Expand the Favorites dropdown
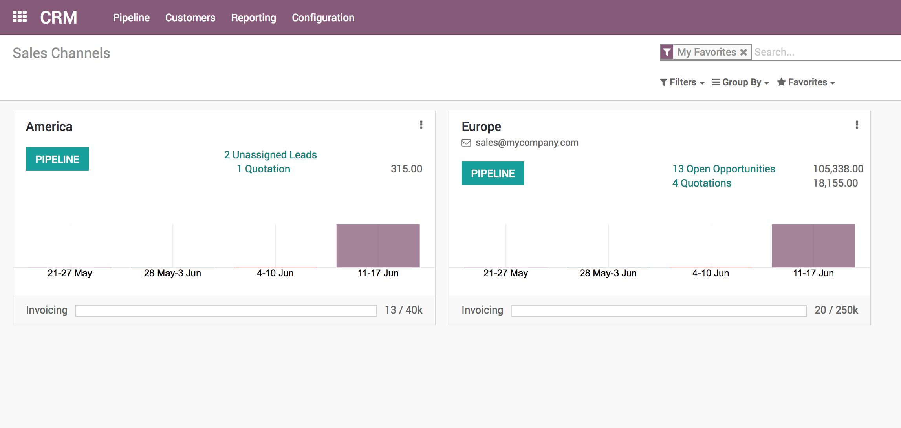The image size is (901, 428). click(806, 82)
